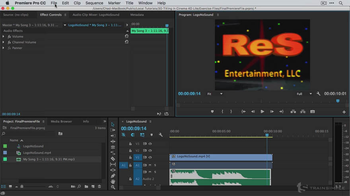Image resolution: width=350 pixels, height=196 pixels.
Task: Click the New Item icon in Project panel
Action: [93, 186]
